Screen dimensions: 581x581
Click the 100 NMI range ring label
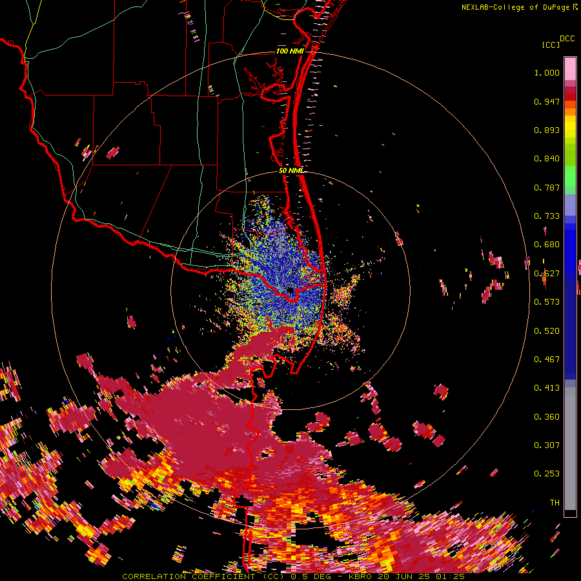(x=290, y=51)
